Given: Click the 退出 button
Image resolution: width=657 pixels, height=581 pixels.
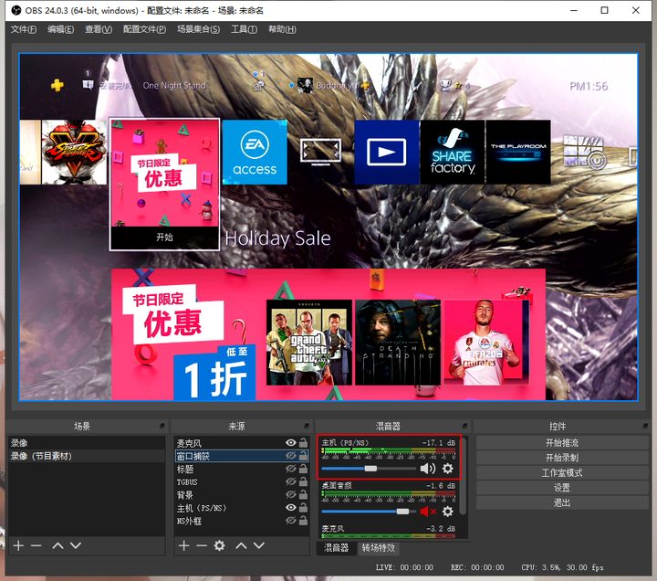Looking at the screenshot, I should pos(562,502).
